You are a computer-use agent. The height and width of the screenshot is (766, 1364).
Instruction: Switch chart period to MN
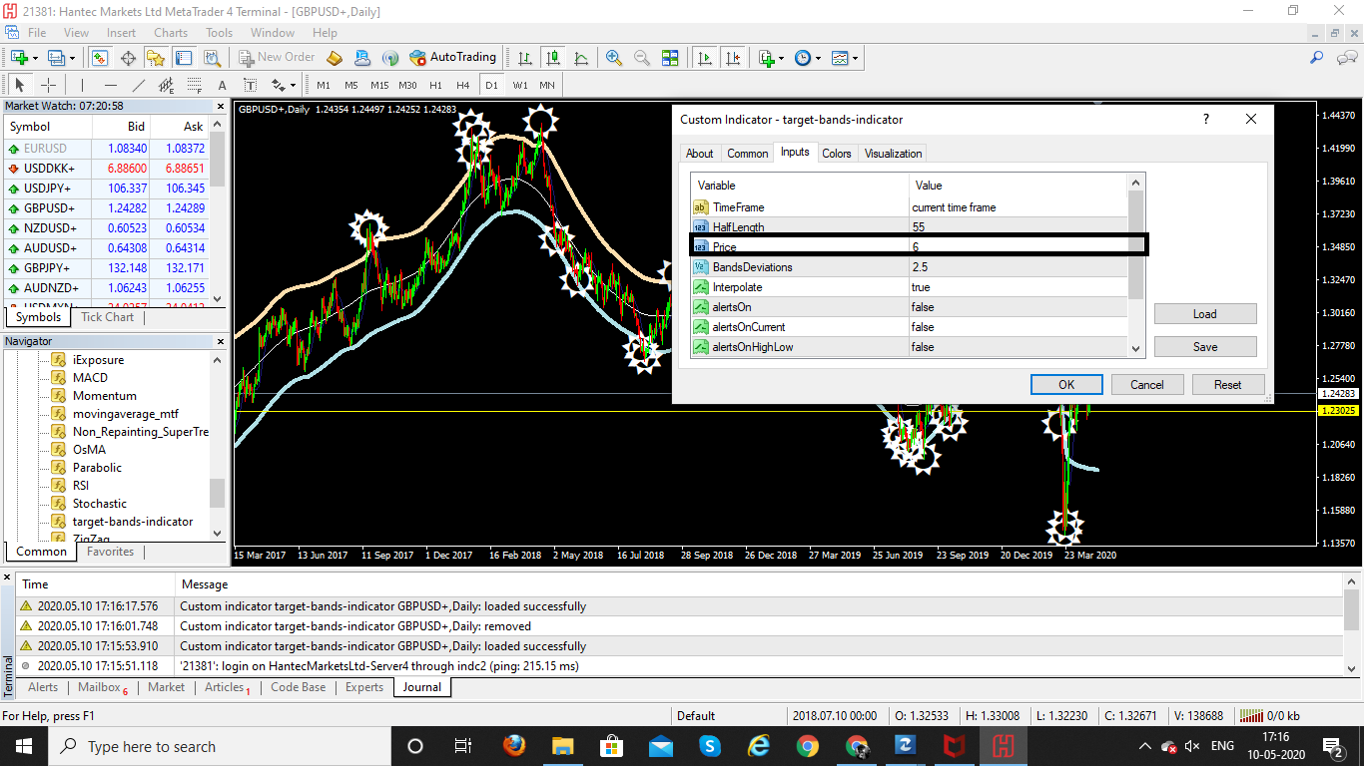(547, 85)
